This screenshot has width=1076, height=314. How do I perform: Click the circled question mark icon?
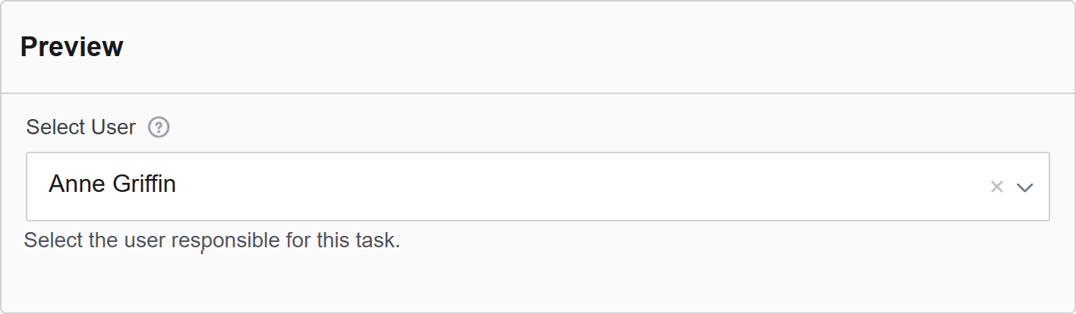pos(159,127)
